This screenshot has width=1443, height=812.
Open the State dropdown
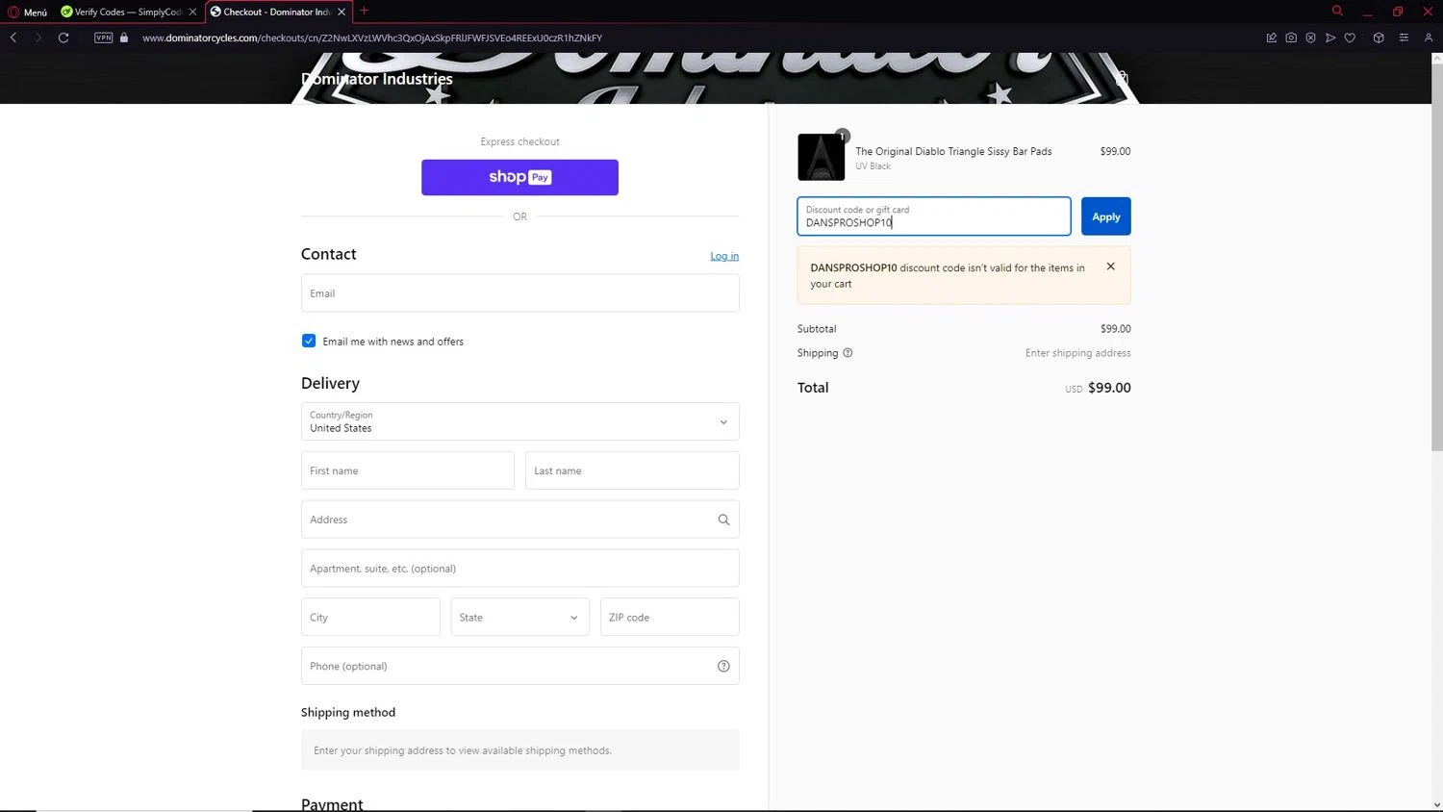click(519, 617)
